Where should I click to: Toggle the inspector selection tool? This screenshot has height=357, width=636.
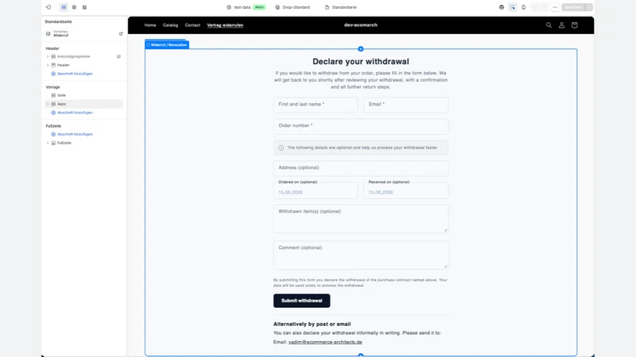[513, 7]
